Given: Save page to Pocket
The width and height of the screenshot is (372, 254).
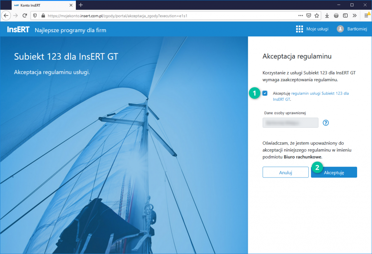Looking at the screenshot, I should pyautogui.click(x=309, y=16).
